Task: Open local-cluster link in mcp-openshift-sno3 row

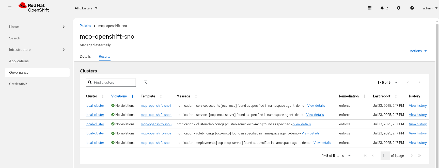Action: [x=95, y=124]
